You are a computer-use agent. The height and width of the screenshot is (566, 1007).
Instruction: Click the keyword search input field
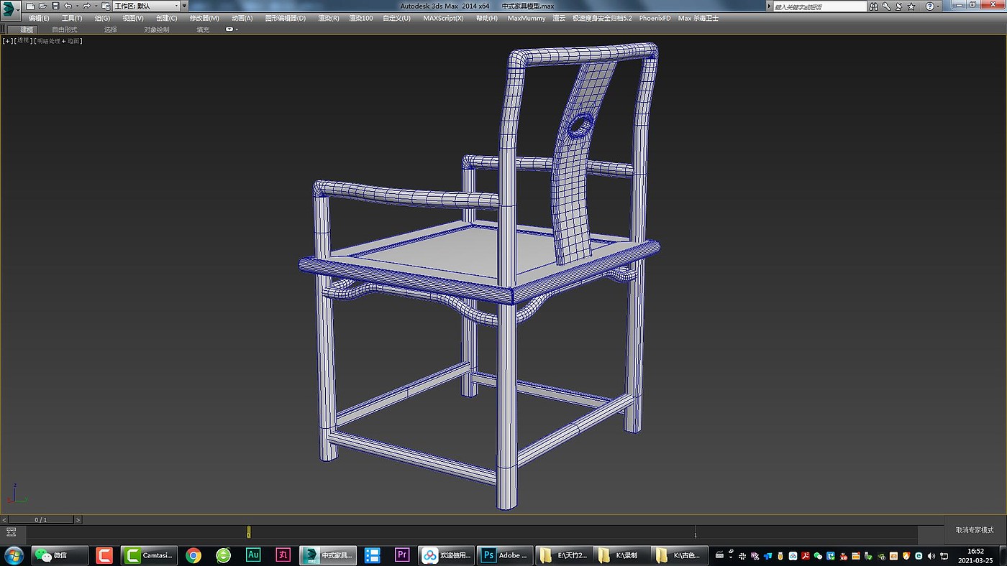[x=819, y=6]
